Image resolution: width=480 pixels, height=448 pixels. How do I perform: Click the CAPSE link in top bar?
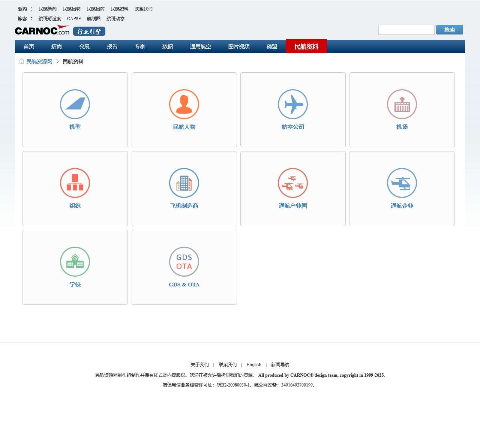point(74,19)
